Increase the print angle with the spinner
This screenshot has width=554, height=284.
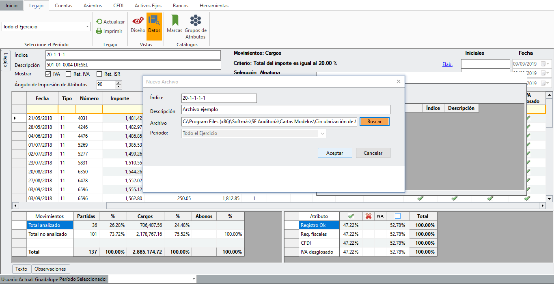[x=119, y=83]
